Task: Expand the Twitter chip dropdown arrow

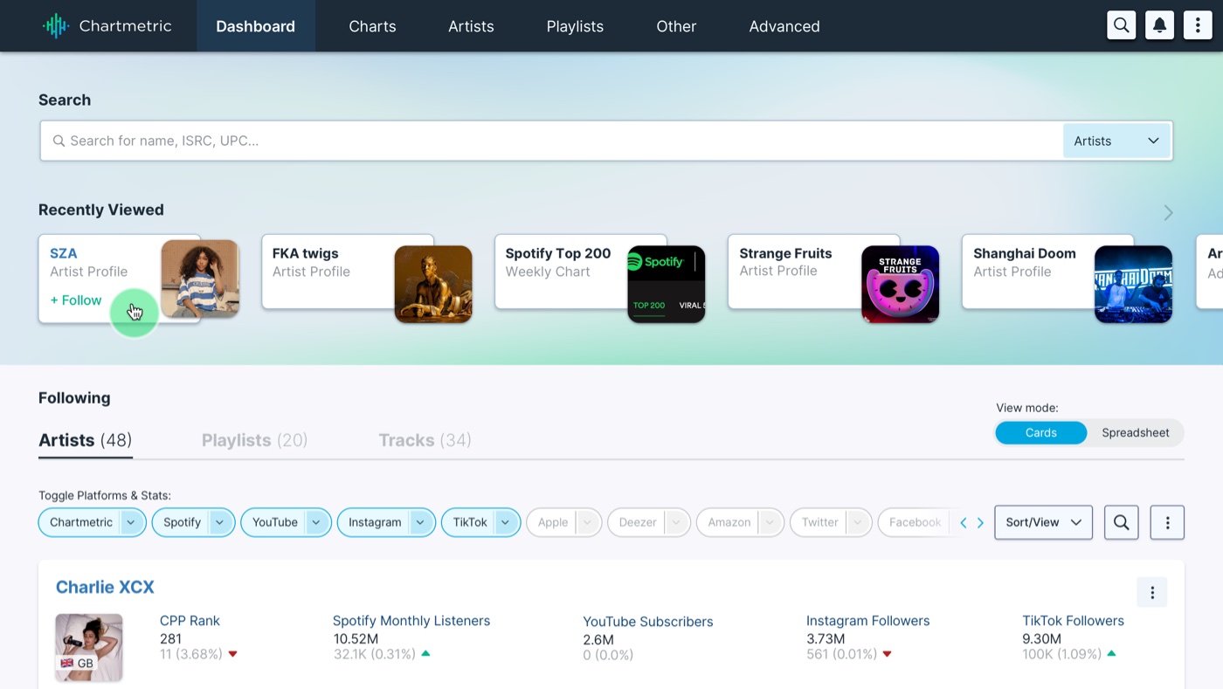Action: pos(858,522)
